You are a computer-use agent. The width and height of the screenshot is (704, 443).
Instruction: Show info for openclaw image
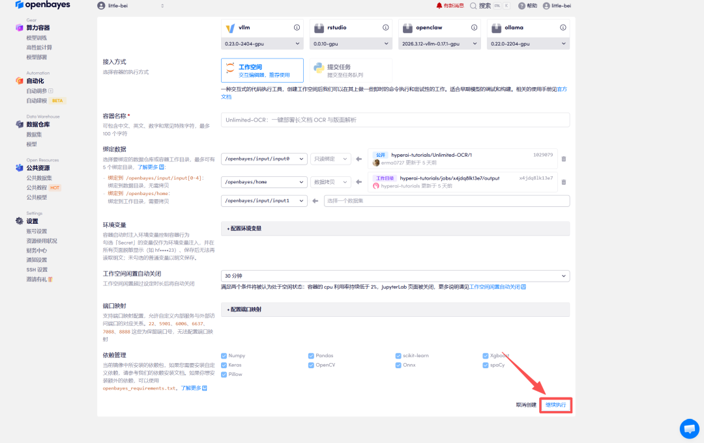(x=474, y=27)
